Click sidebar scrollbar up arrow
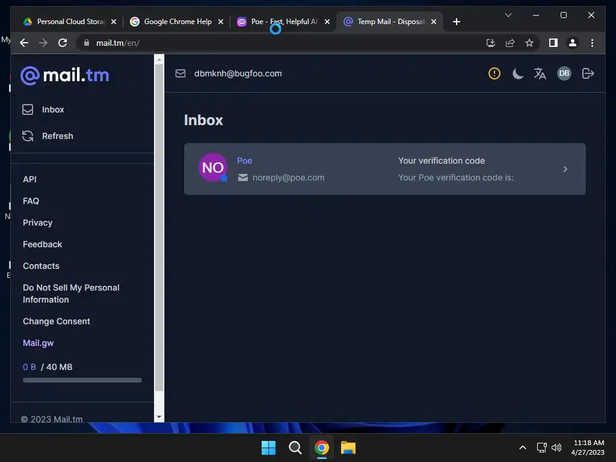 pyautogui.click(x=159, y=60)
